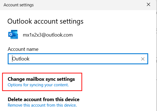This screenshot has height=111, width=157.
Task: Select Delete account from this device
Action: [x=44, y=99]
